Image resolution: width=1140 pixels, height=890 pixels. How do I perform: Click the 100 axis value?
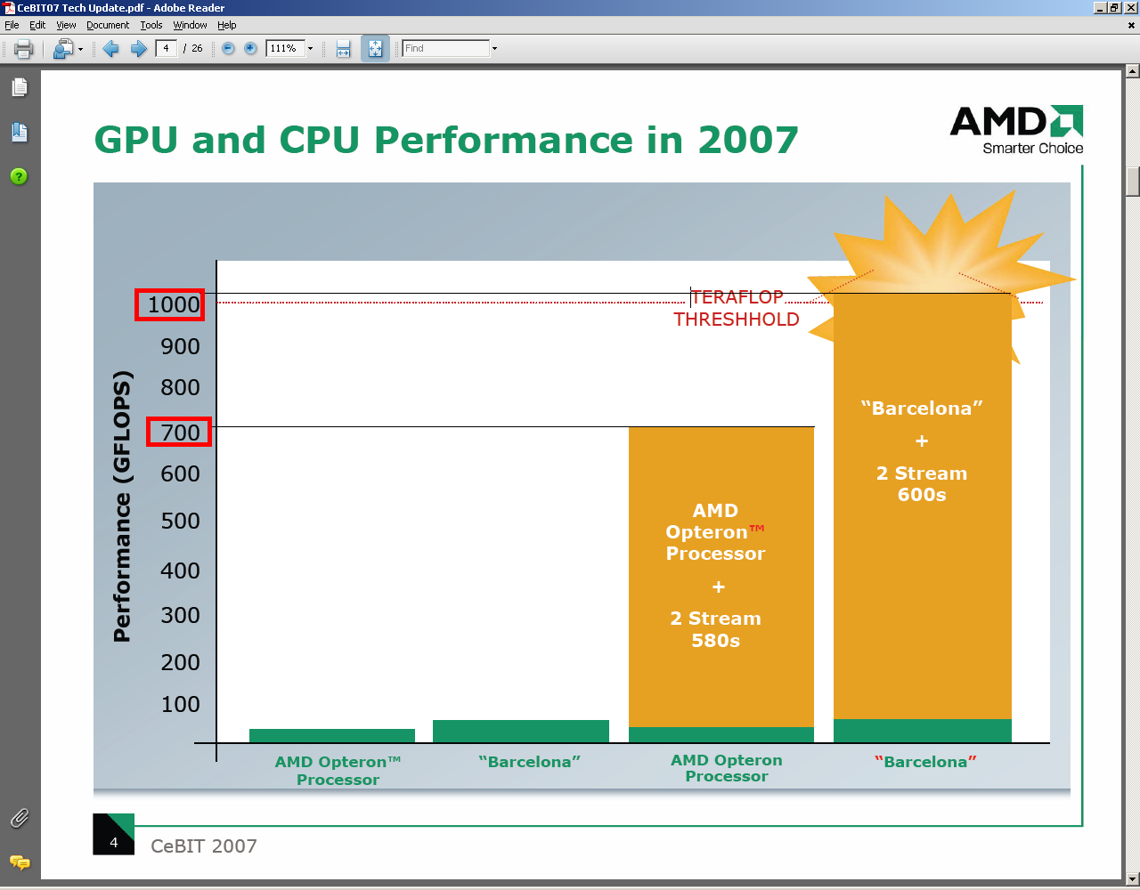(x=180, y=704)
